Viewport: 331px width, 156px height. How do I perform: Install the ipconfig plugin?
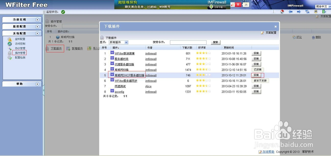[256, 92]
